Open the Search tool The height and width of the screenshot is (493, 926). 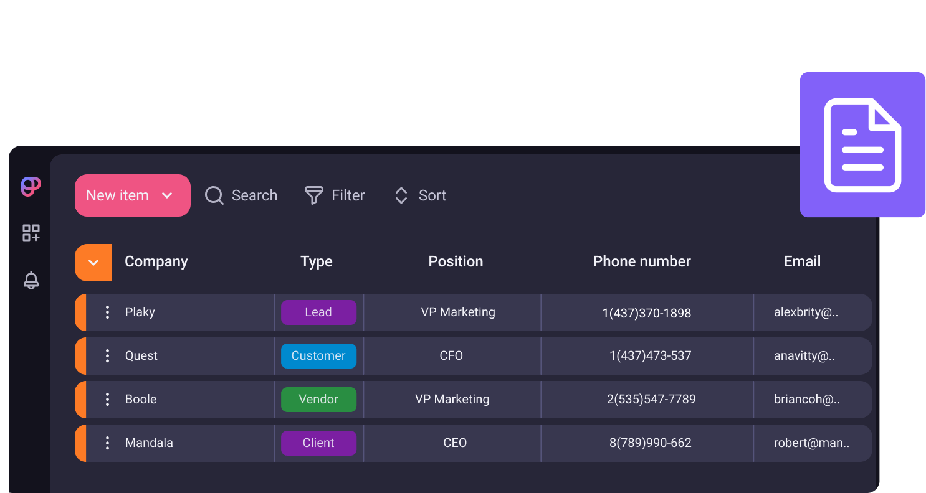tap(241, 195)
